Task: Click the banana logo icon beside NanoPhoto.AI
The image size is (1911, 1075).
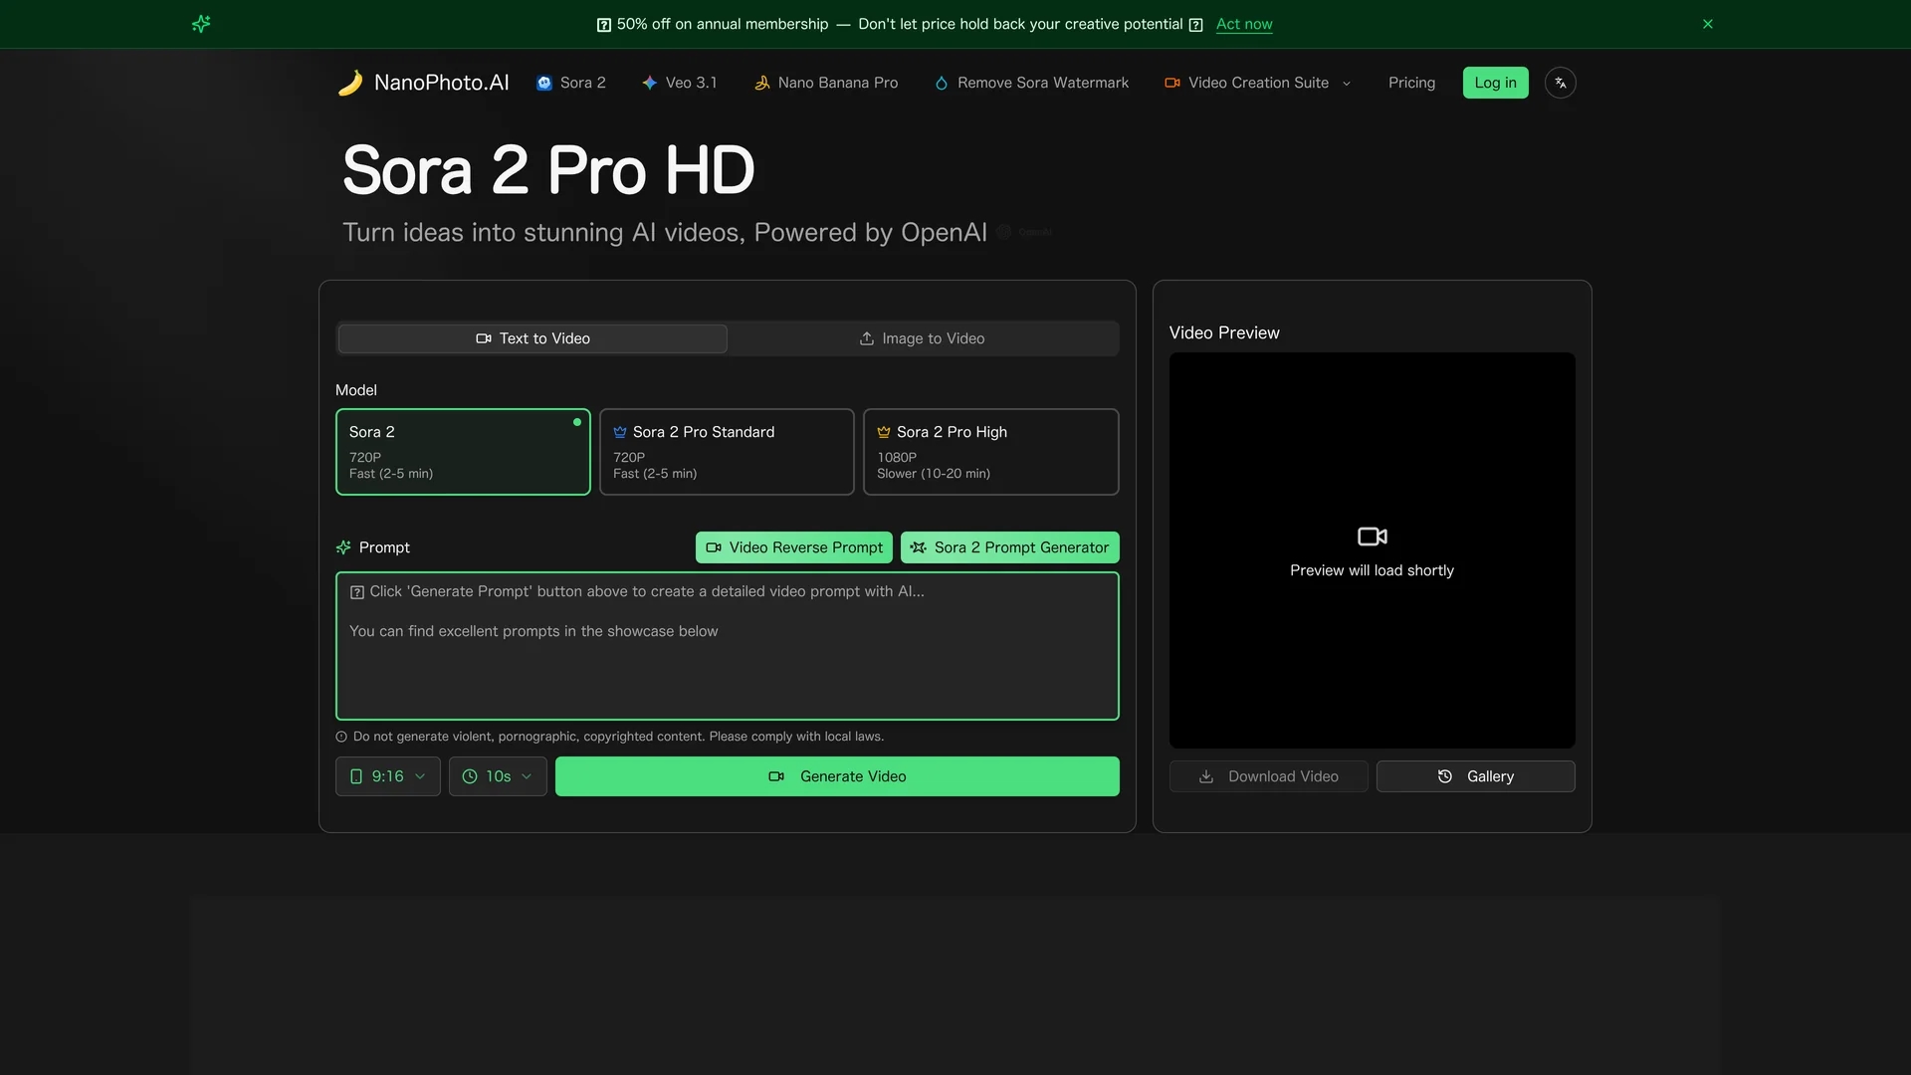Action: click(x=350, y=83)
